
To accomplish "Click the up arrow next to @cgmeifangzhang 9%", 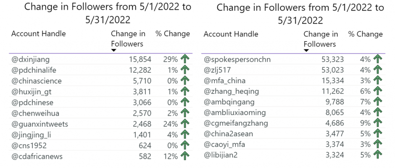I will pos(378,123).
